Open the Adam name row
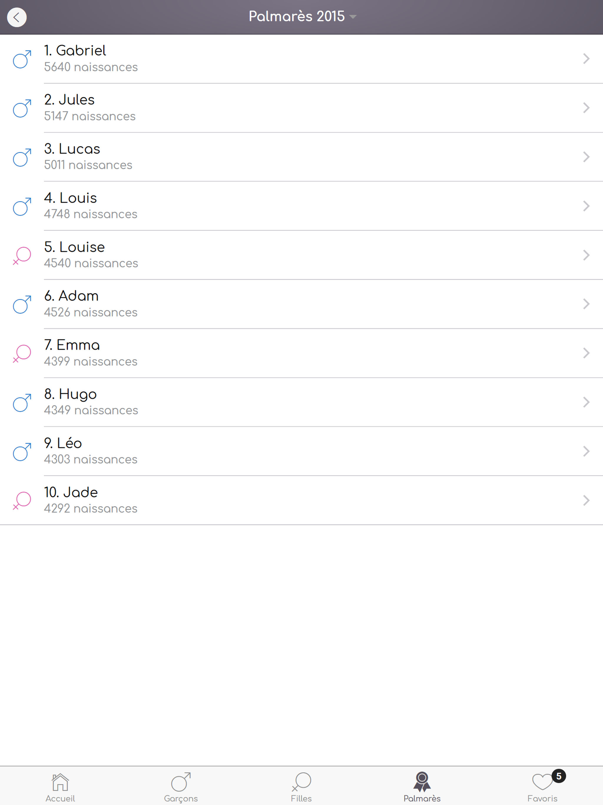603x805 pixels. 301,304
